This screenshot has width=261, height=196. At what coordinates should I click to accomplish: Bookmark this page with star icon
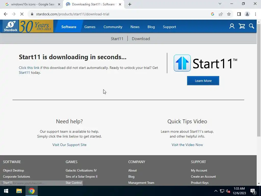pos(229,14)
